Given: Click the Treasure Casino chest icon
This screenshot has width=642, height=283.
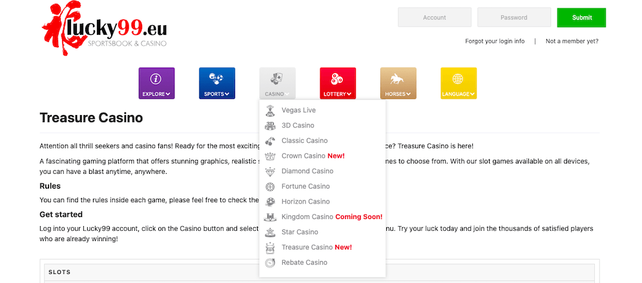Looking at the screenshot, I should pyautogui.click(x=270, y=247).
